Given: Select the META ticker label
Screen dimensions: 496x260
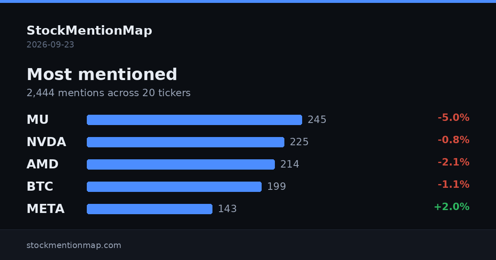Looking at the screenshot, I should tap(45, 209).
